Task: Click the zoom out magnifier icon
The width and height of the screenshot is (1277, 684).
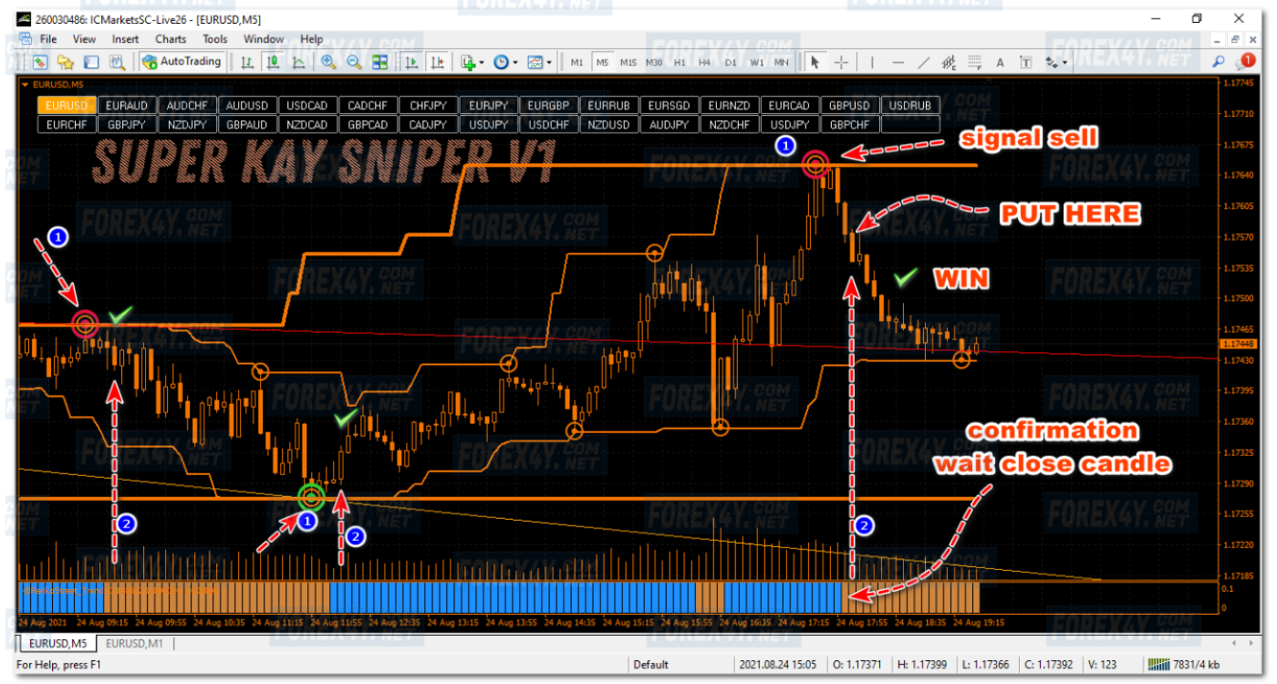Action: (x=353, y=62)
